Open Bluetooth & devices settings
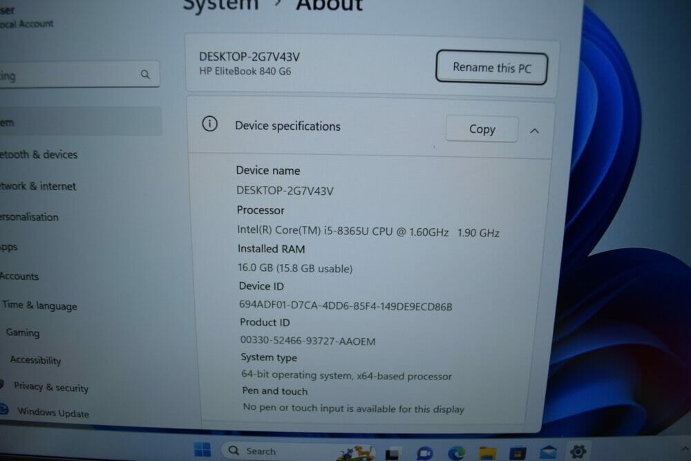Viewport: 691px width, 461px height. pyautogui.click(x=39, y=154)
